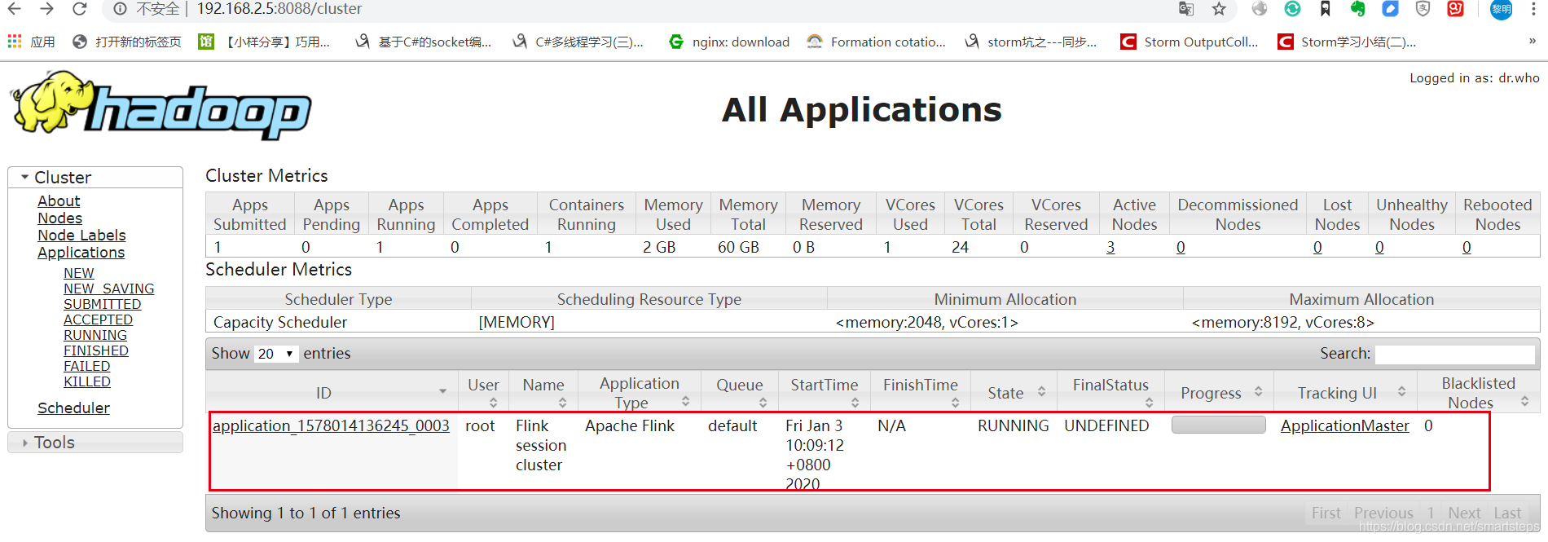Bookmark this page with the star icon
Screen dimensions: 1548x542
1219,9
